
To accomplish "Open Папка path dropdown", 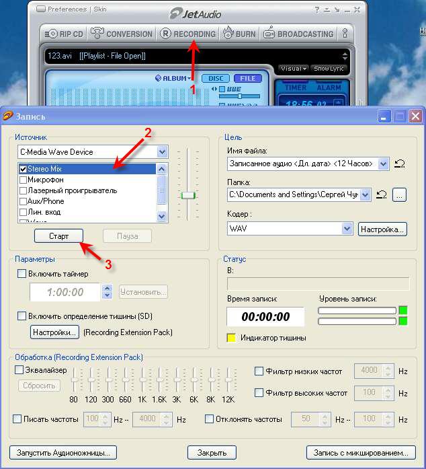I will [365, 194].
